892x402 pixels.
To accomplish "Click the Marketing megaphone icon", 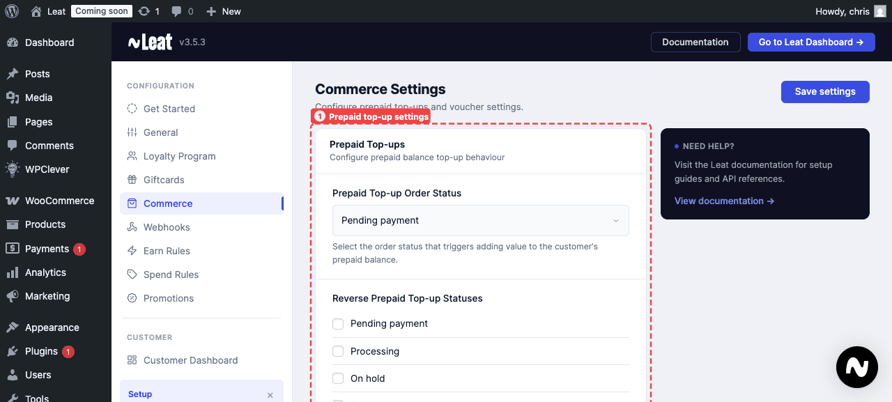I will click(13, 296).
